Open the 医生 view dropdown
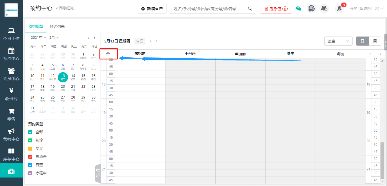 338,41
